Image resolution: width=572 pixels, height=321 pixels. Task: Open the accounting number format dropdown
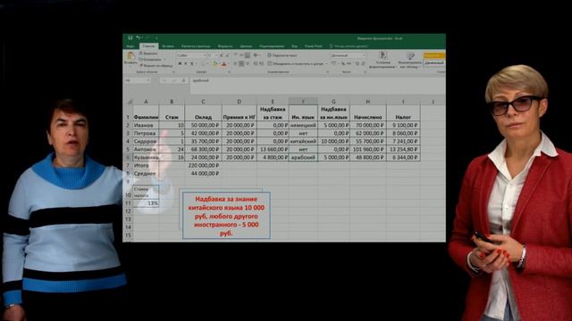pos(338,63)
